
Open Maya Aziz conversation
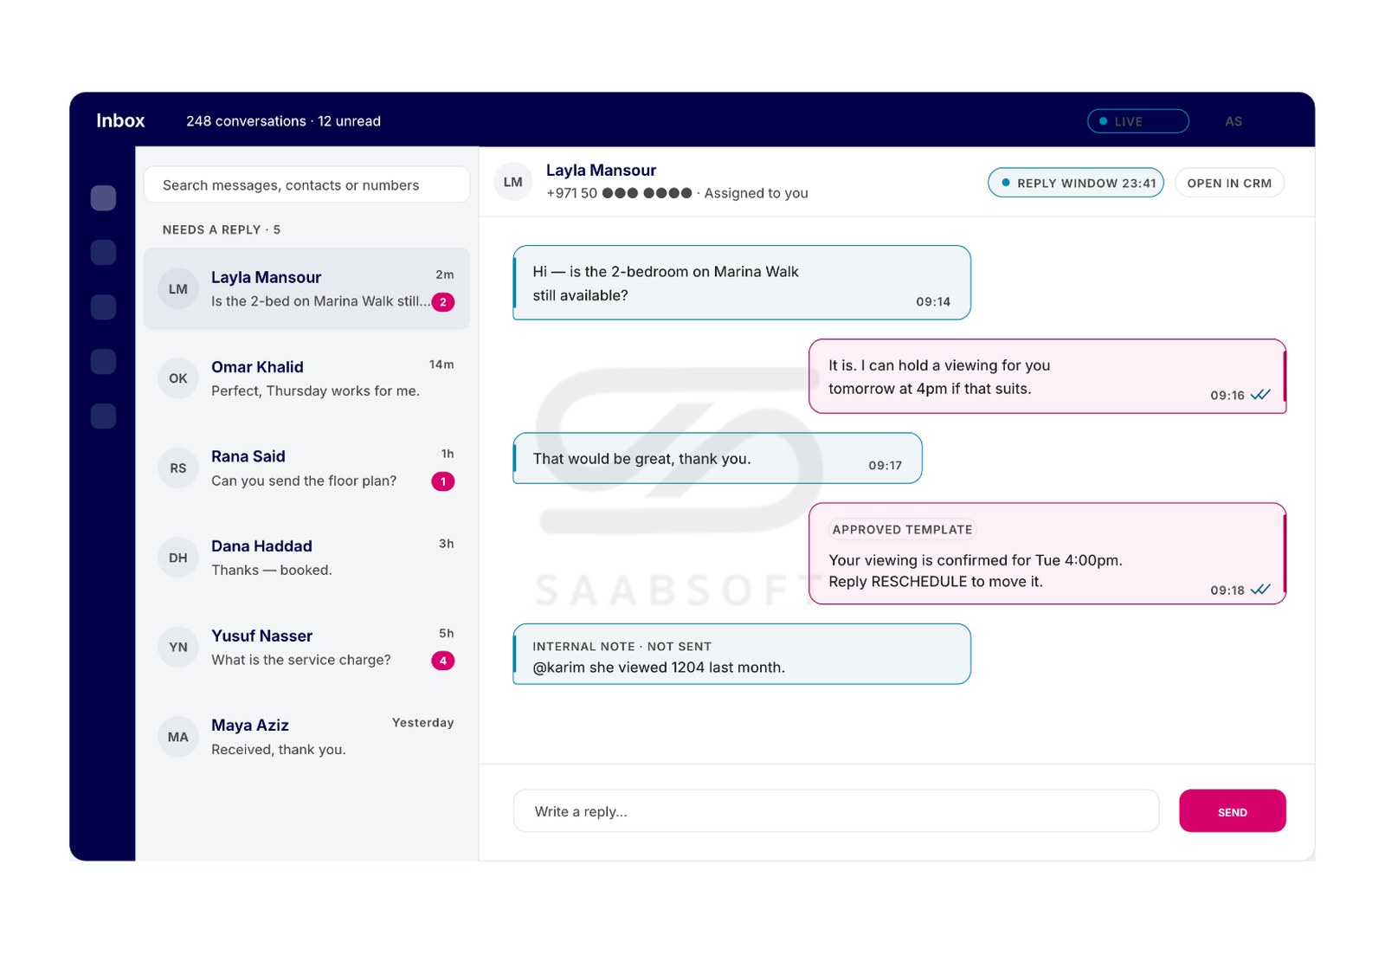pos(306,737)
